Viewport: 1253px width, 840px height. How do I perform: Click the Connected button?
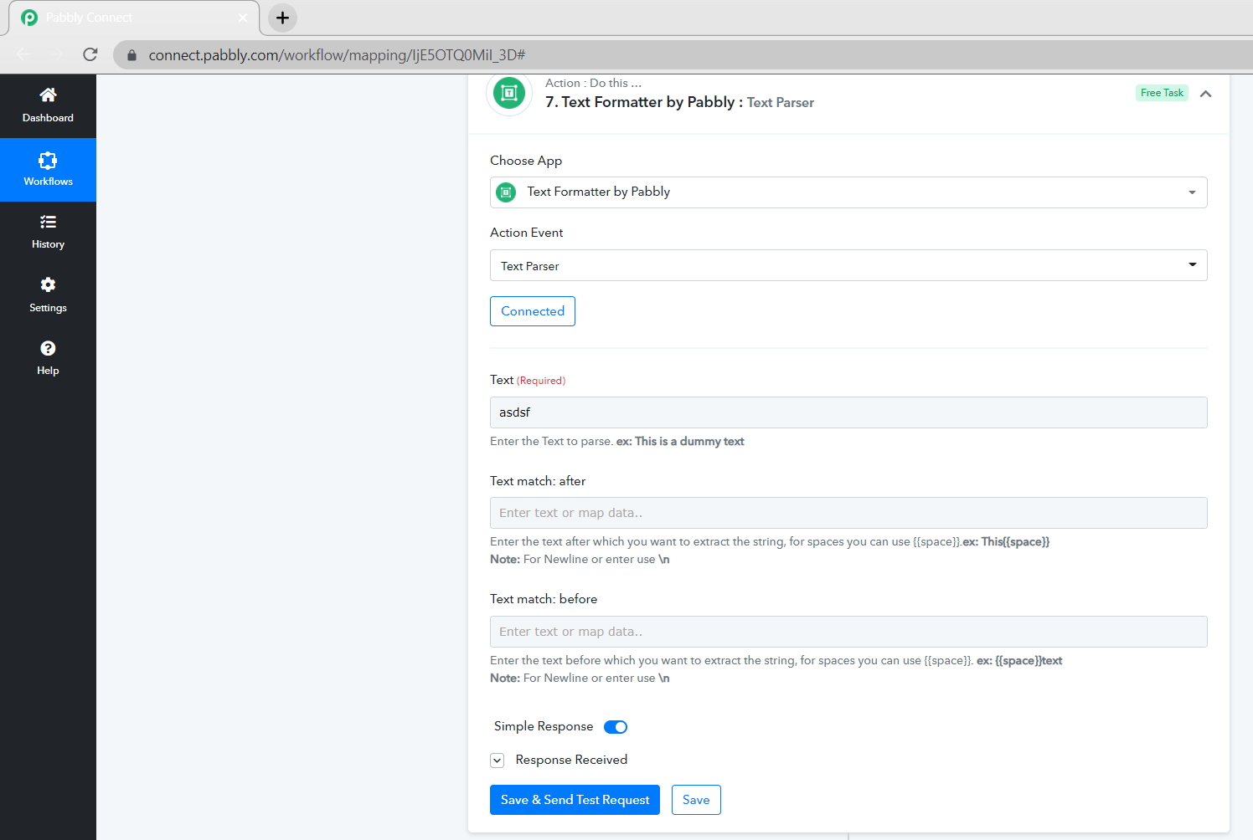[x=533, y=311]
